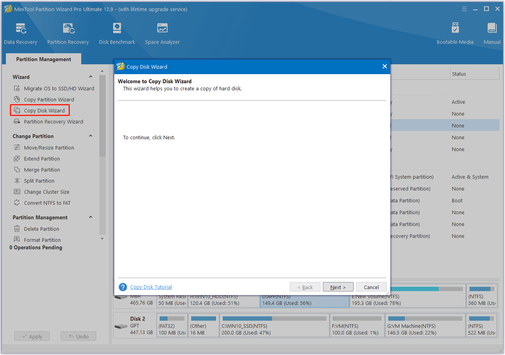The height and width of the screenshot is (355, 505).
Task: Open the Data Recovery tool
Action: 20,34
